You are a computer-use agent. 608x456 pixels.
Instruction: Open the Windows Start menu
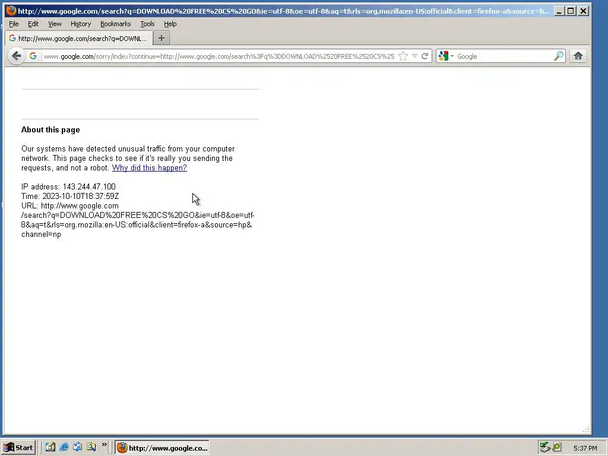[18, 448]
